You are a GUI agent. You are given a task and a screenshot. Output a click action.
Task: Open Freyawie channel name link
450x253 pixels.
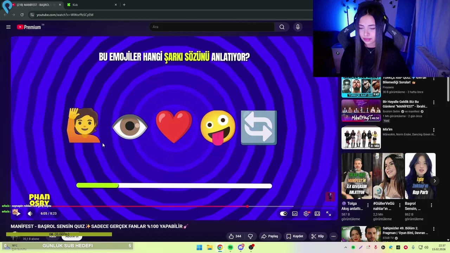[x=388, y=87]
